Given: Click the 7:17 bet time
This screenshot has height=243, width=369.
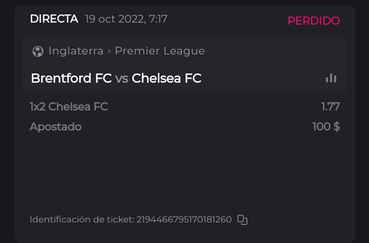Looking at the screenshot, I should point(158,20).
